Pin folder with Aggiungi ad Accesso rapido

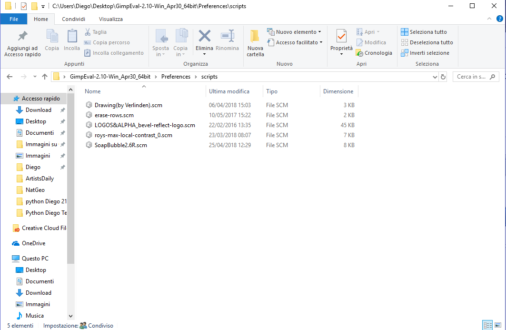pos(22,43)
